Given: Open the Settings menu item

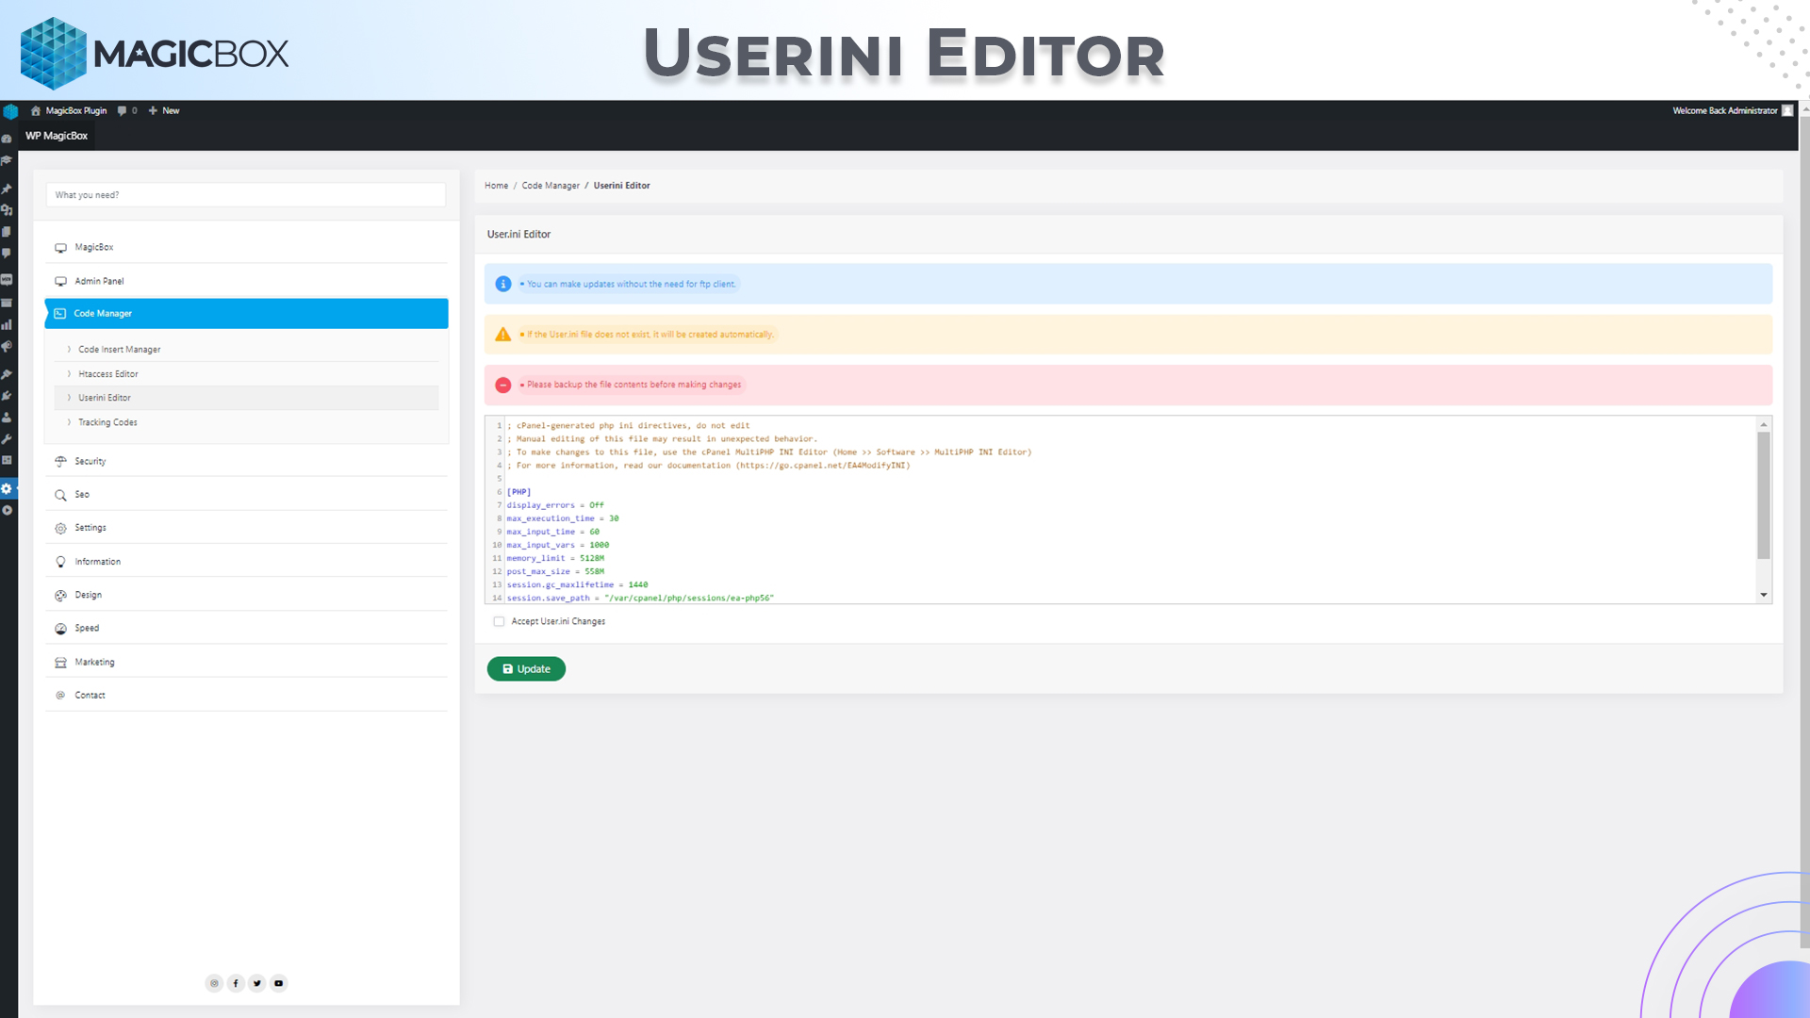Looking at the screenshot, I should pyautogui.click(x=246, y=528).
